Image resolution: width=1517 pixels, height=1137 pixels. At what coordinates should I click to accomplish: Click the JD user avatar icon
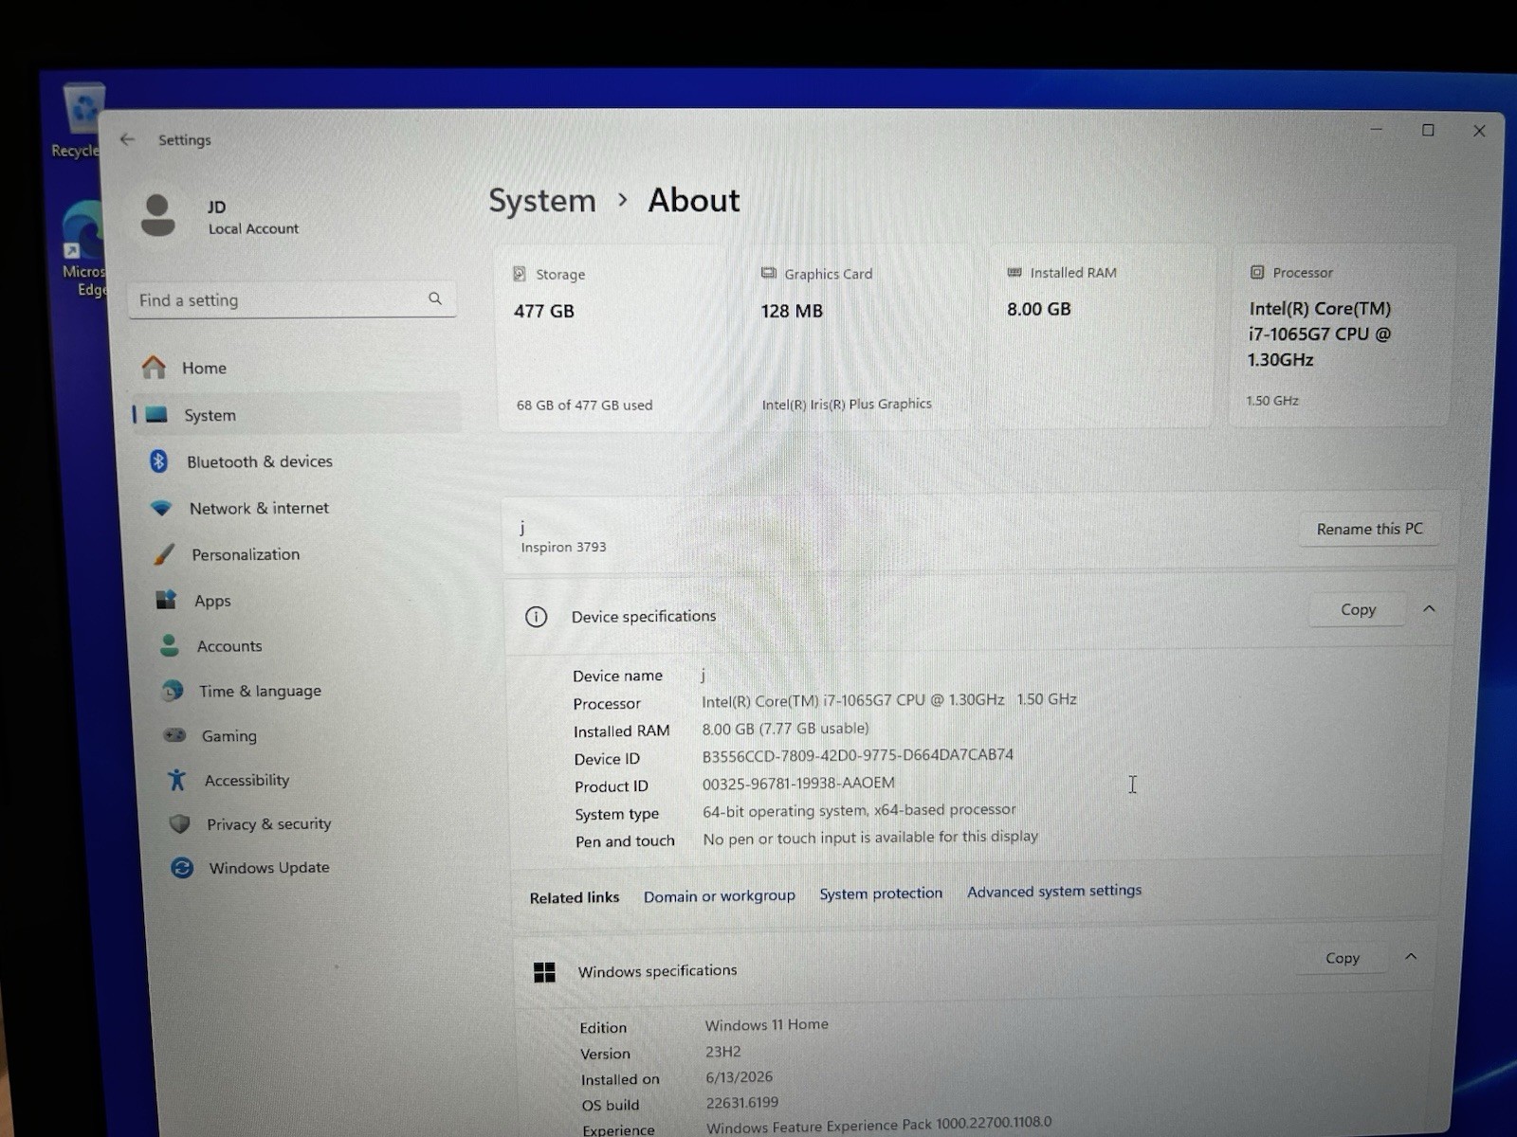[157, 215]
